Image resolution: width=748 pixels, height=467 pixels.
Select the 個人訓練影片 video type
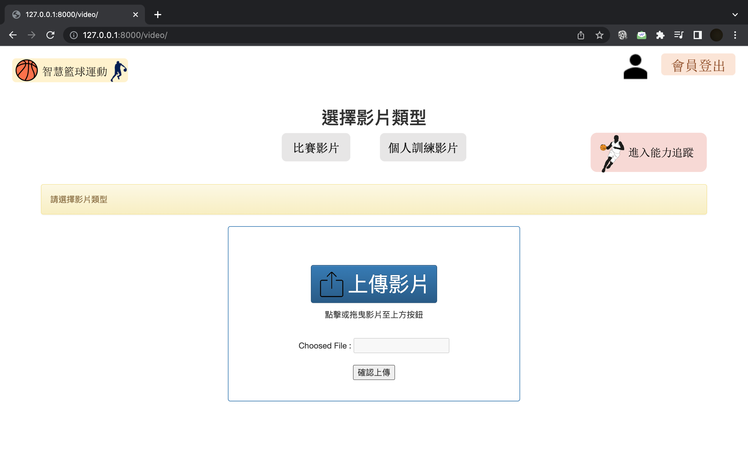point(423,147)
